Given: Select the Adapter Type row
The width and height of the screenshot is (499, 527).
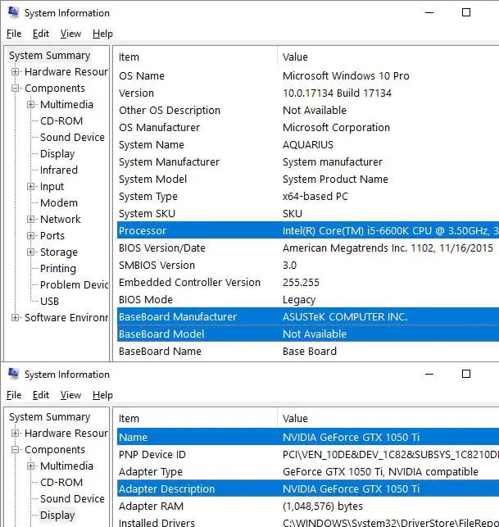Looking at the screenshot, I should (308, 472).
